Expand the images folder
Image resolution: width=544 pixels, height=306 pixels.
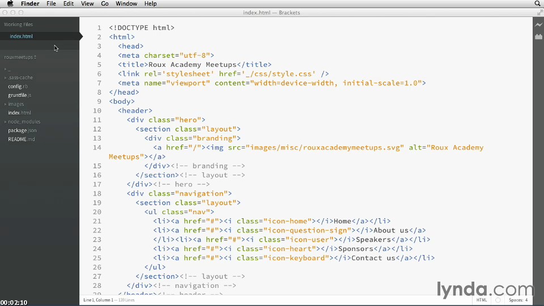pyautogui.click(x=16, y=104)
